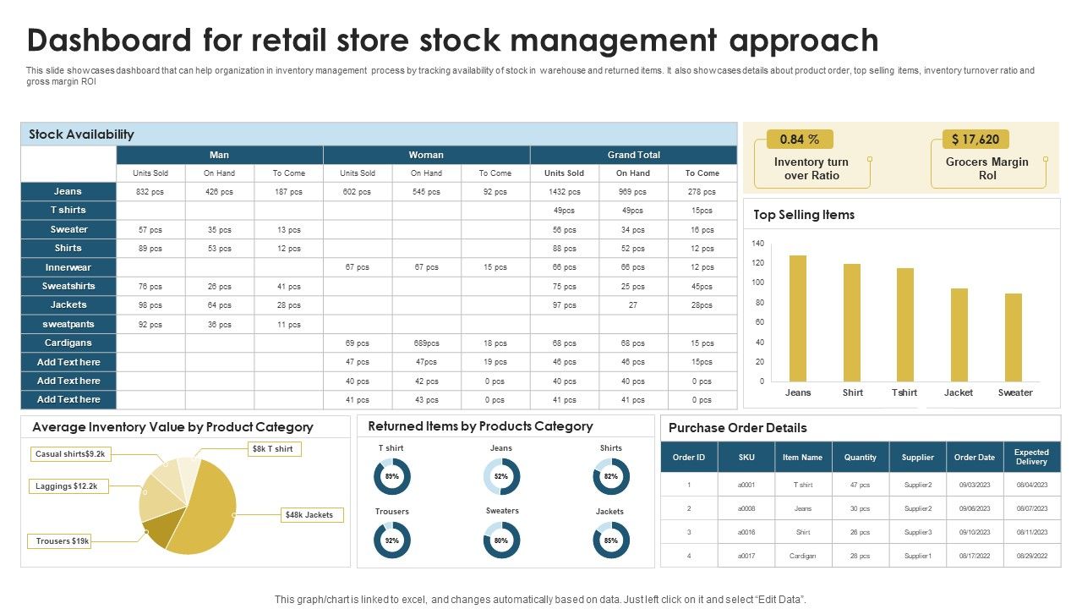Select 'Average Inventory Value by Product Category' title
The image size is (1082, 609).
(172, 427)
